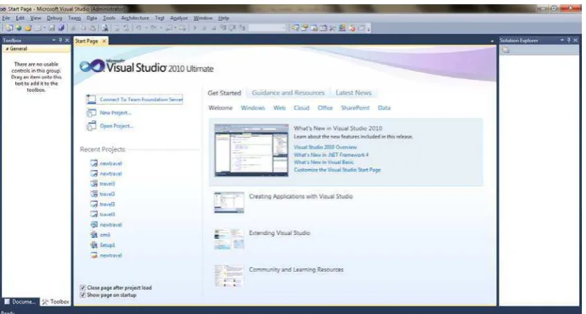Open Community and Learning Resources heading
Viewport: 586px width, 314px height.
pos(296,270)
